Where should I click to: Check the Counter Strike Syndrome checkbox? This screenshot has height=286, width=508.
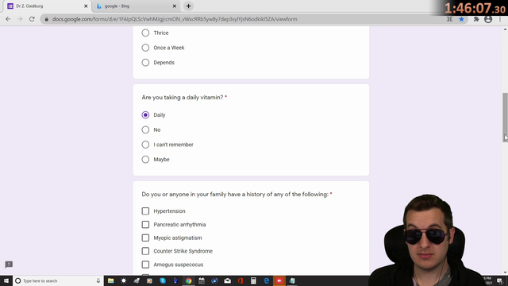(x=145, y=251)
